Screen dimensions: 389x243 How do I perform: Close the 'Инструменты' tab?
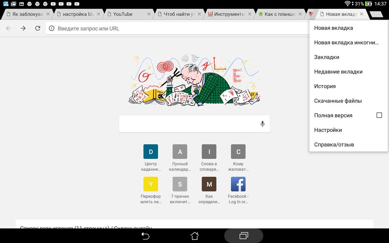point(250,14)
